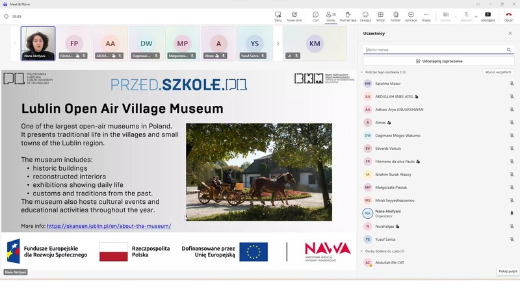
Task: Click 'Udostępnij zaproszenie' button
Action: coord(439,61)
